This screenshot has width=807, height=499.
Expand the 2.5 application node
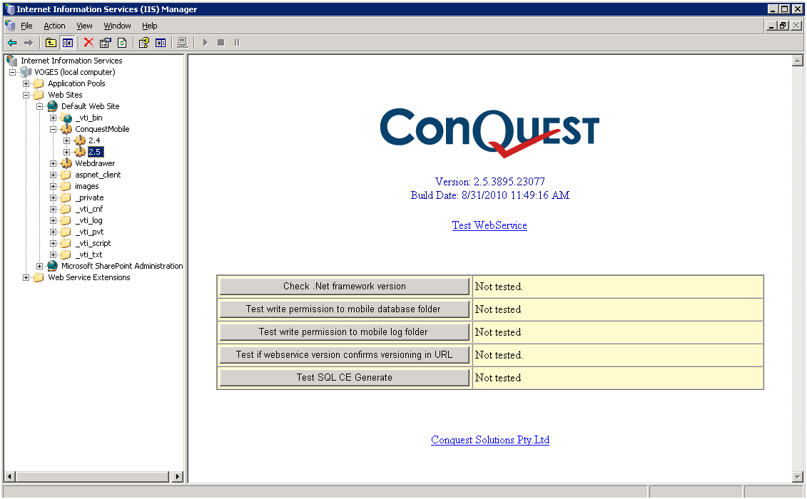(67, 152)
